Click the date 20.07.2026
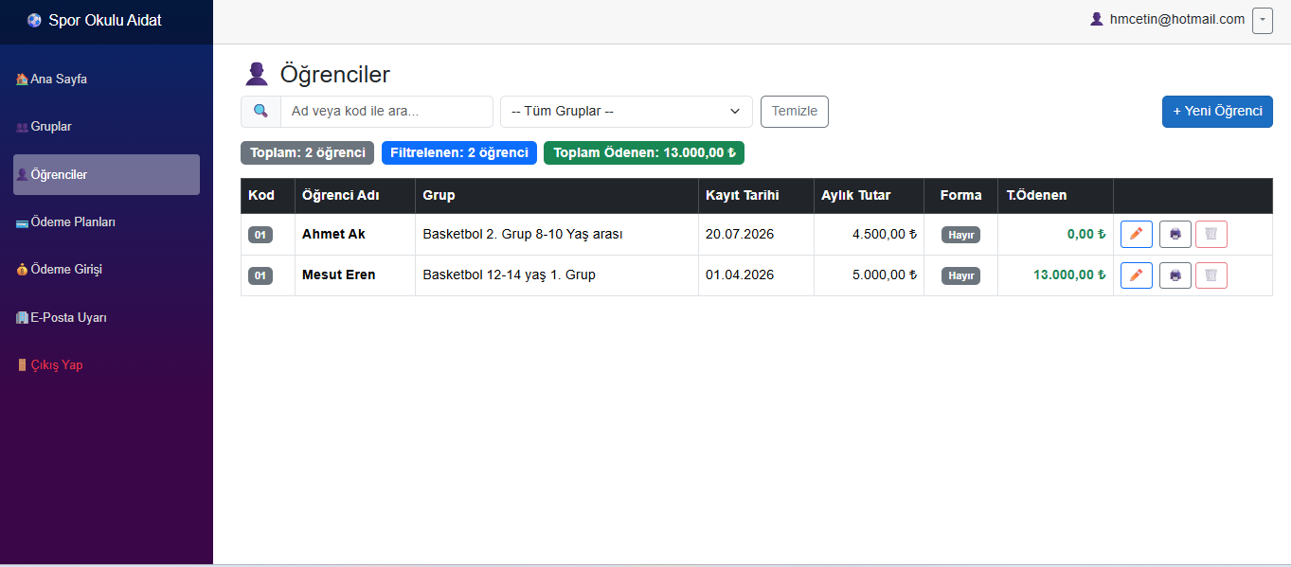 coord(740,234)
